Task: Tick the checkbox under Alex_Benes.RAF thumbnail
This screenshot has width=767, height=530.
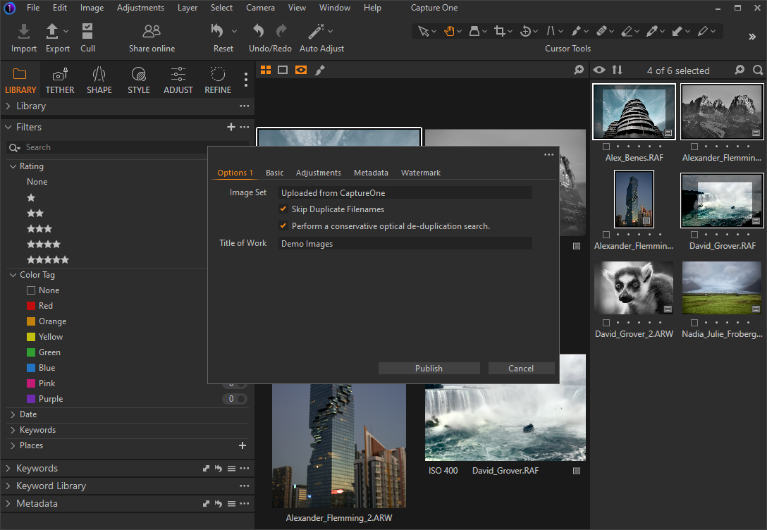Action: [x=606, y=147]
